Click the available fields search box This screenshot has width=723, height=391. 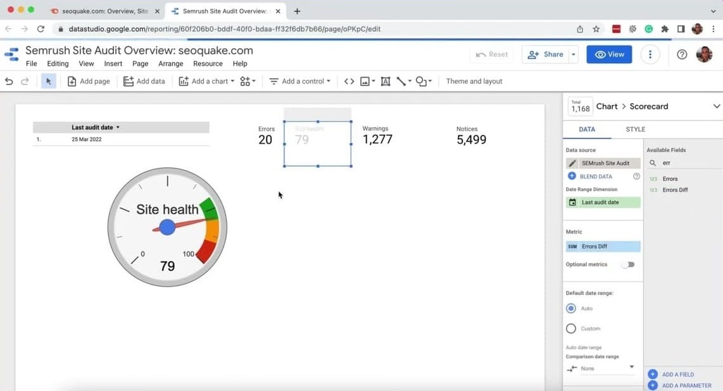[x=684, y=163]
